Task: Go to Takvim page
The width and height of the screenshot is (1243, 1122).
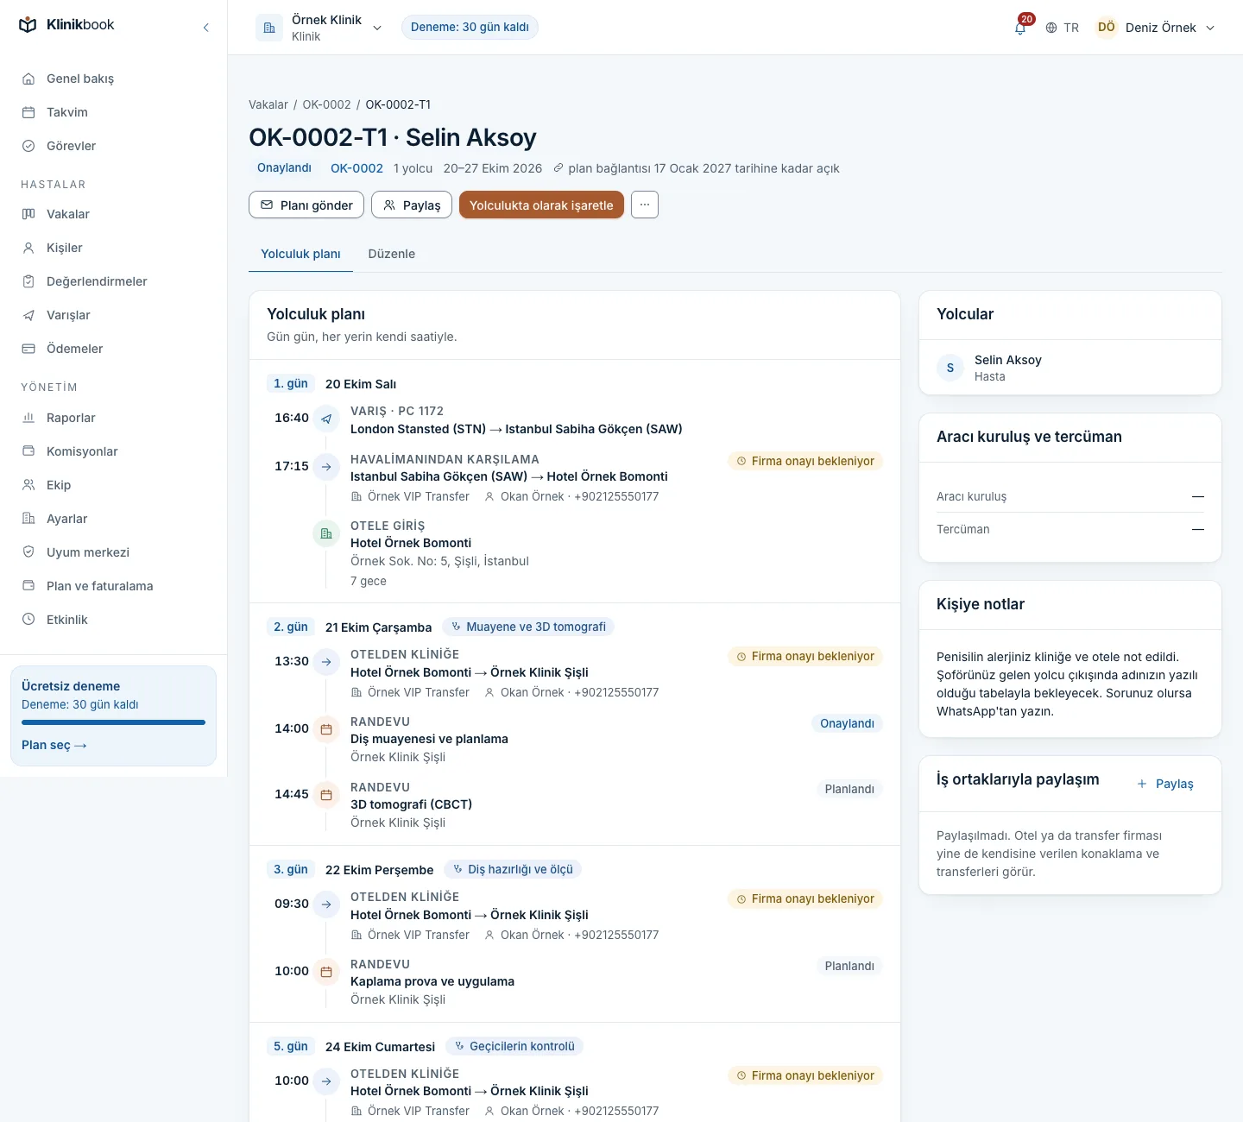Action: (x=113, y=112)
